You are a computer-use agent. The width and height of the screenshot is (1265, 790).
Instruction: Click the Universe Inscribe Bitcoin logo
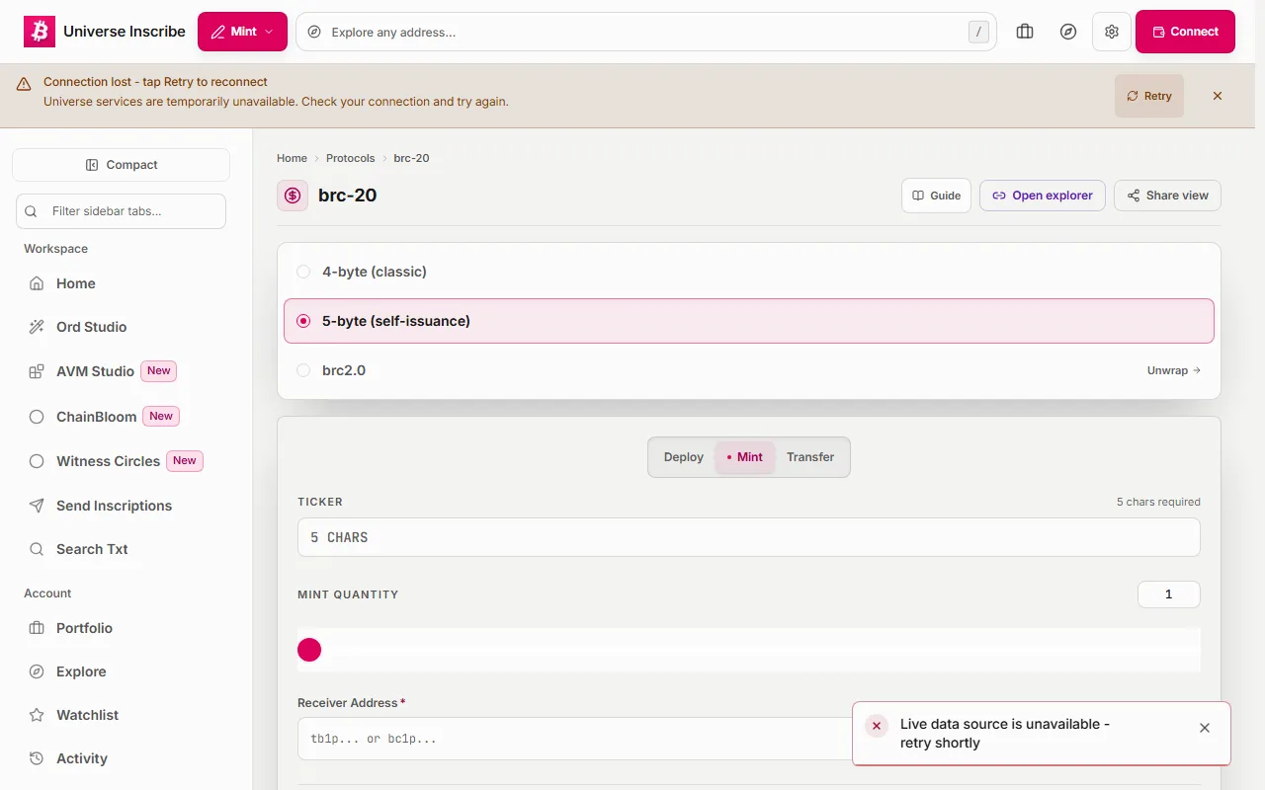point(40,32)
